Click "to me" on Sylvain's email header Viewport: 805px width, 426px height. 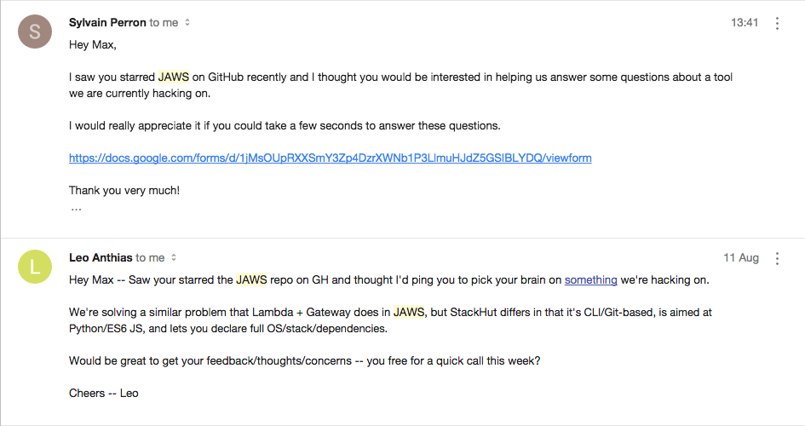pos(164,23)
